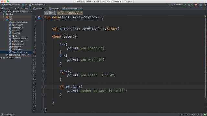Screen dimensions: 207x116
Task: Click the "number between 10 to 30" string
Action: coord(102,91)
